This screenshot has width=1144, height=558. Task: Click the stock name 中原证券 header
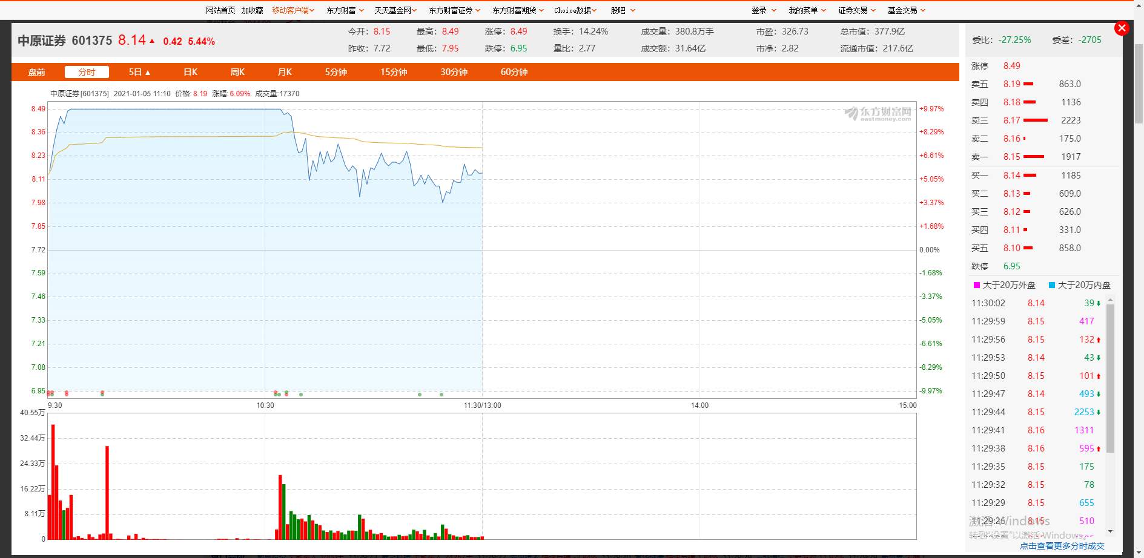[x=42, y=41]
